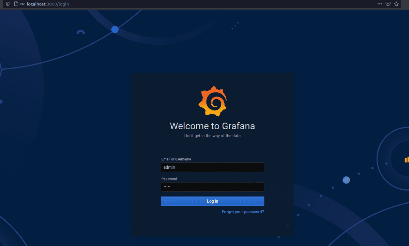Screen dimensions: 409x246
Task: Select the Password field
Action: [212, 187]
